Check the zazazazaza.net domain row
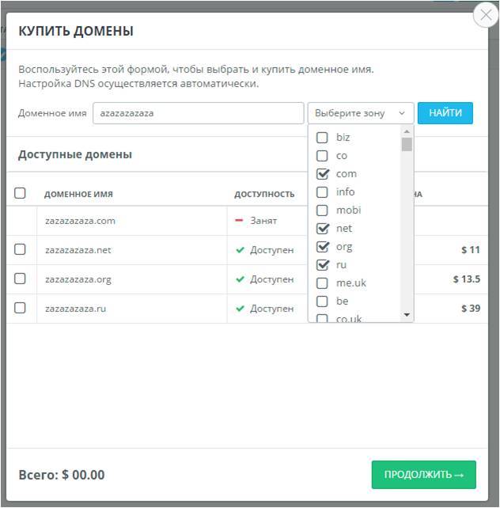 tap(21, 250)
